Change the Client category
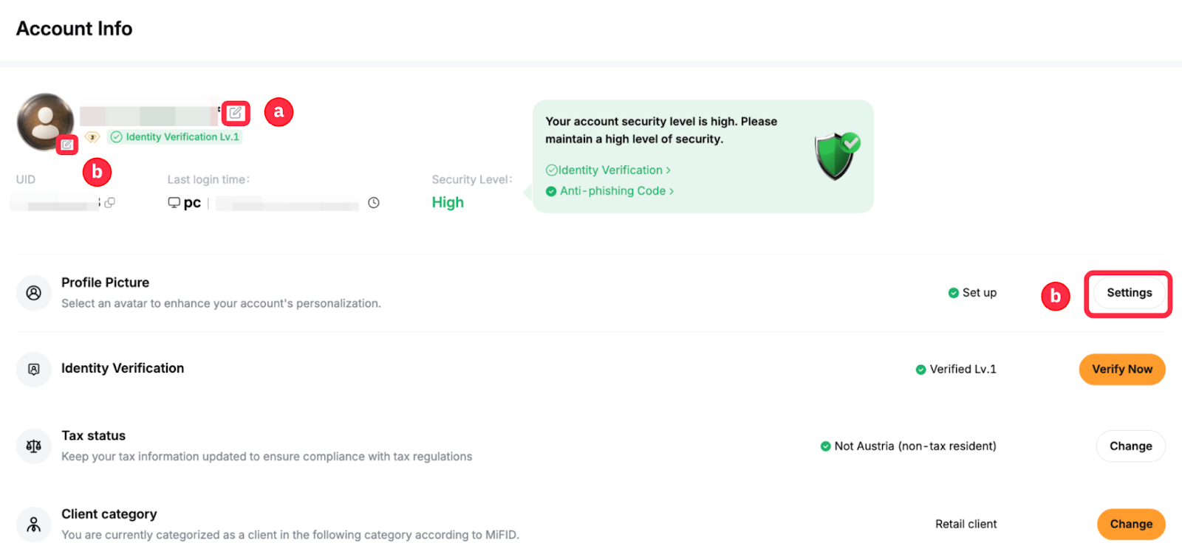 click(1130, 525)
